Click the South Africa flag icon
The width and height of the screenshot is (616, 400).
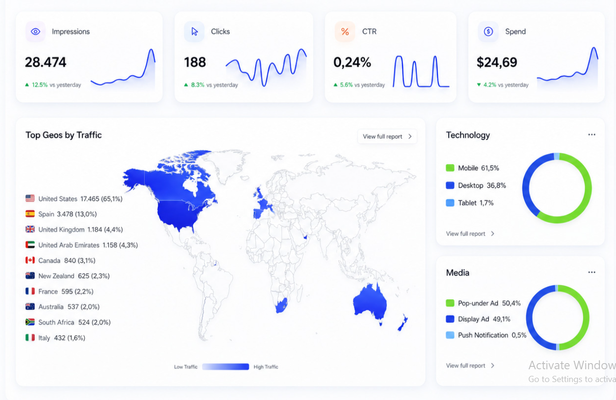tap(30, 322)
